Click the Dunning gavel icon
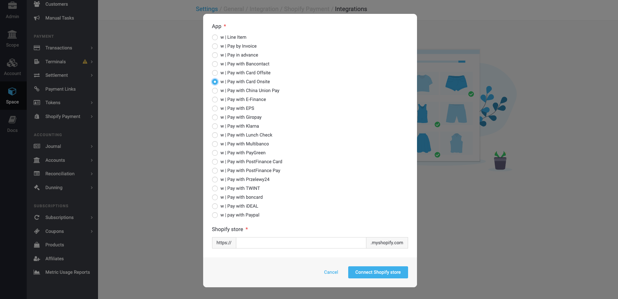The height and width of the screenshot is (299, 618). [37, 187]
